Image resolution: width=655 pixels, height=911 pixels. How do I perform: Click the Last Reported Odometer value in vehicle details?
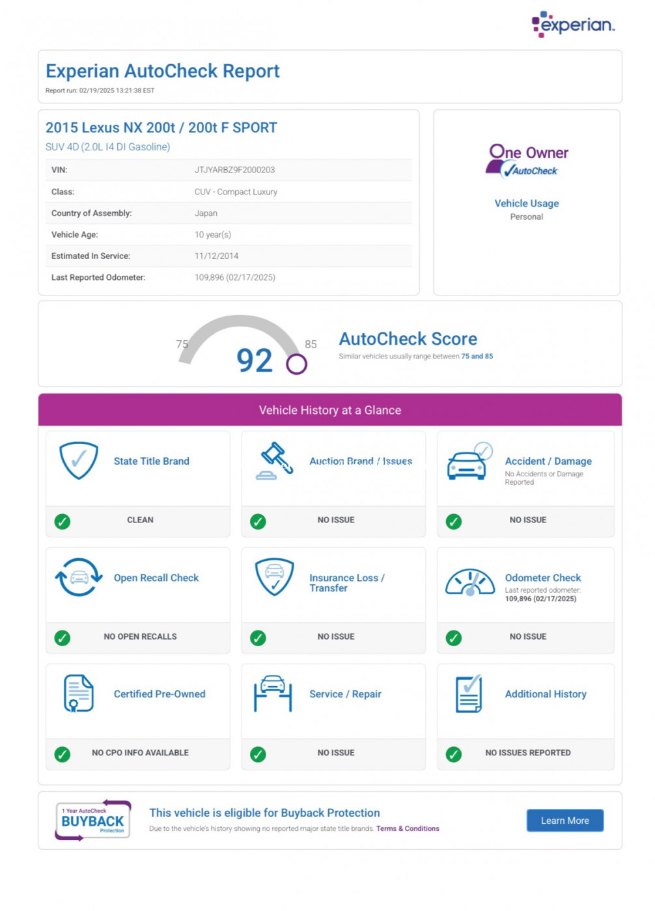pos(235,278)
